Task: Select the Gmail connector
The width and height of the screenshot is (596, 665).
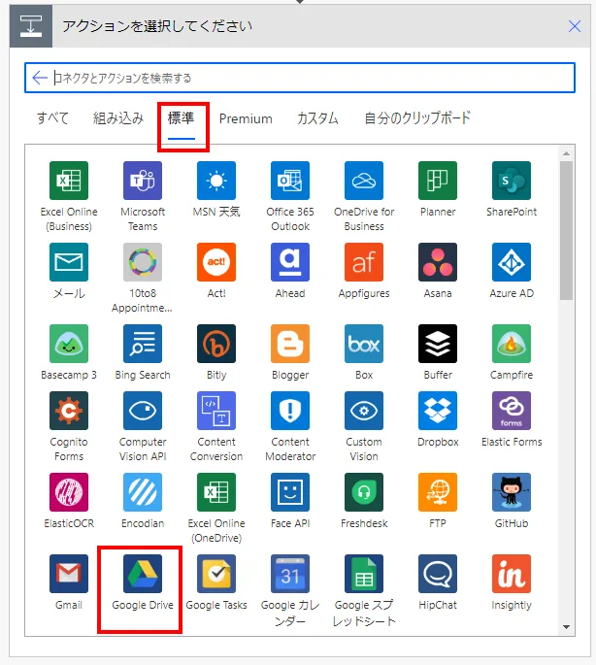Action: tap(69, 574)
